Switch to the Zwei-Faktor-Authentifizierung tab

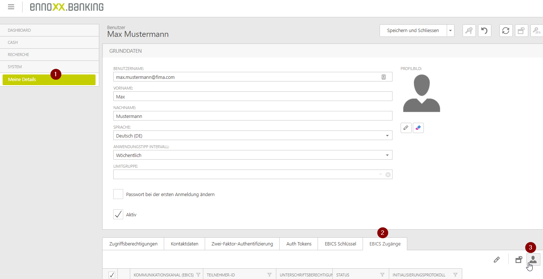(242, 244)
